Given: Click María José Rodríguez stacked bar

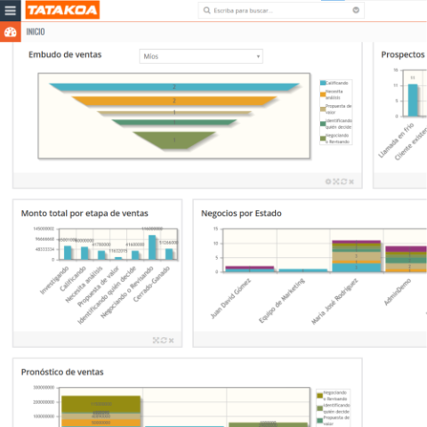Looking at the screenshot, I should point(356,256).
